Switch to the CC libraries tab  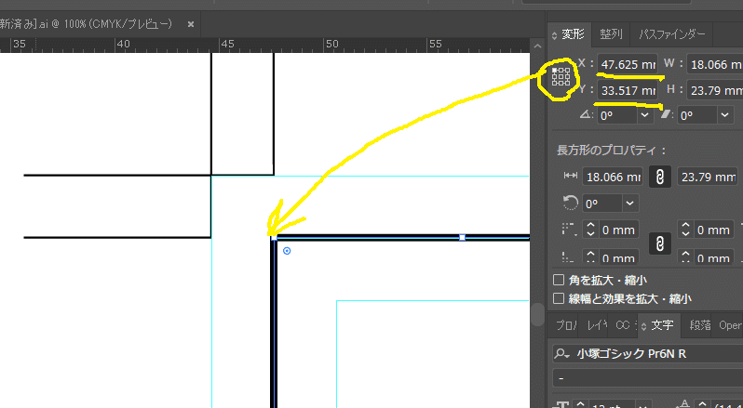tap(623, 325)
